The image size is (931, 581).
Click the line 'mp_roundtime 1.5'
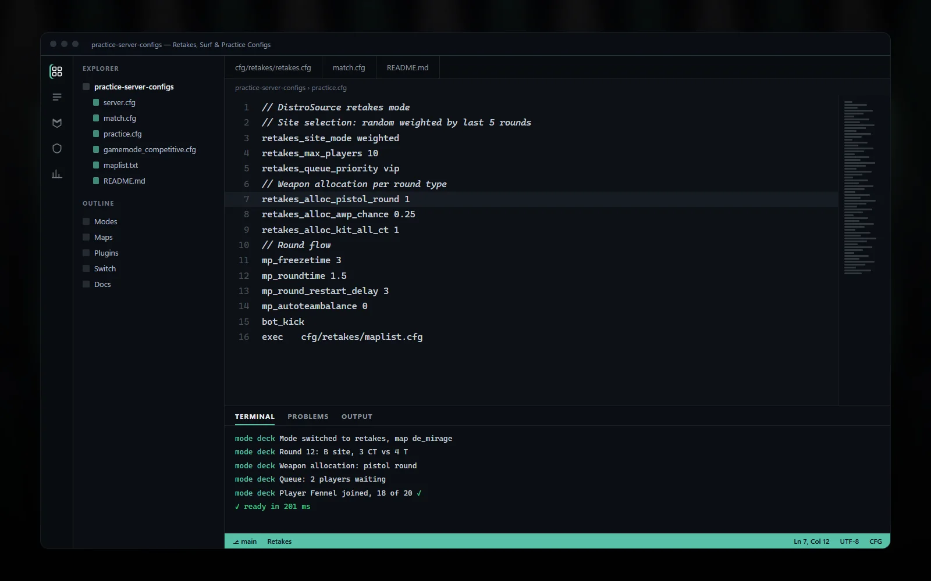304,276
